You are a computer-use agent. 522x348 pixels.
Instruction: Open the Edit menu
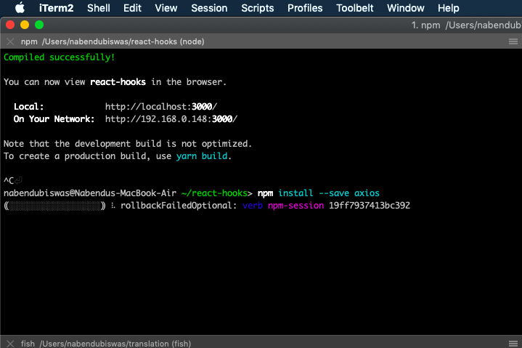[132, 8]
